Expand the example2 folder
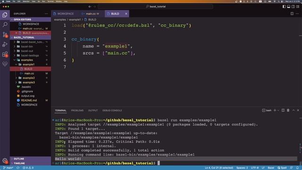The width and height of the screenshot is (302, 170). pyautogui.click(x=30, y=78)
